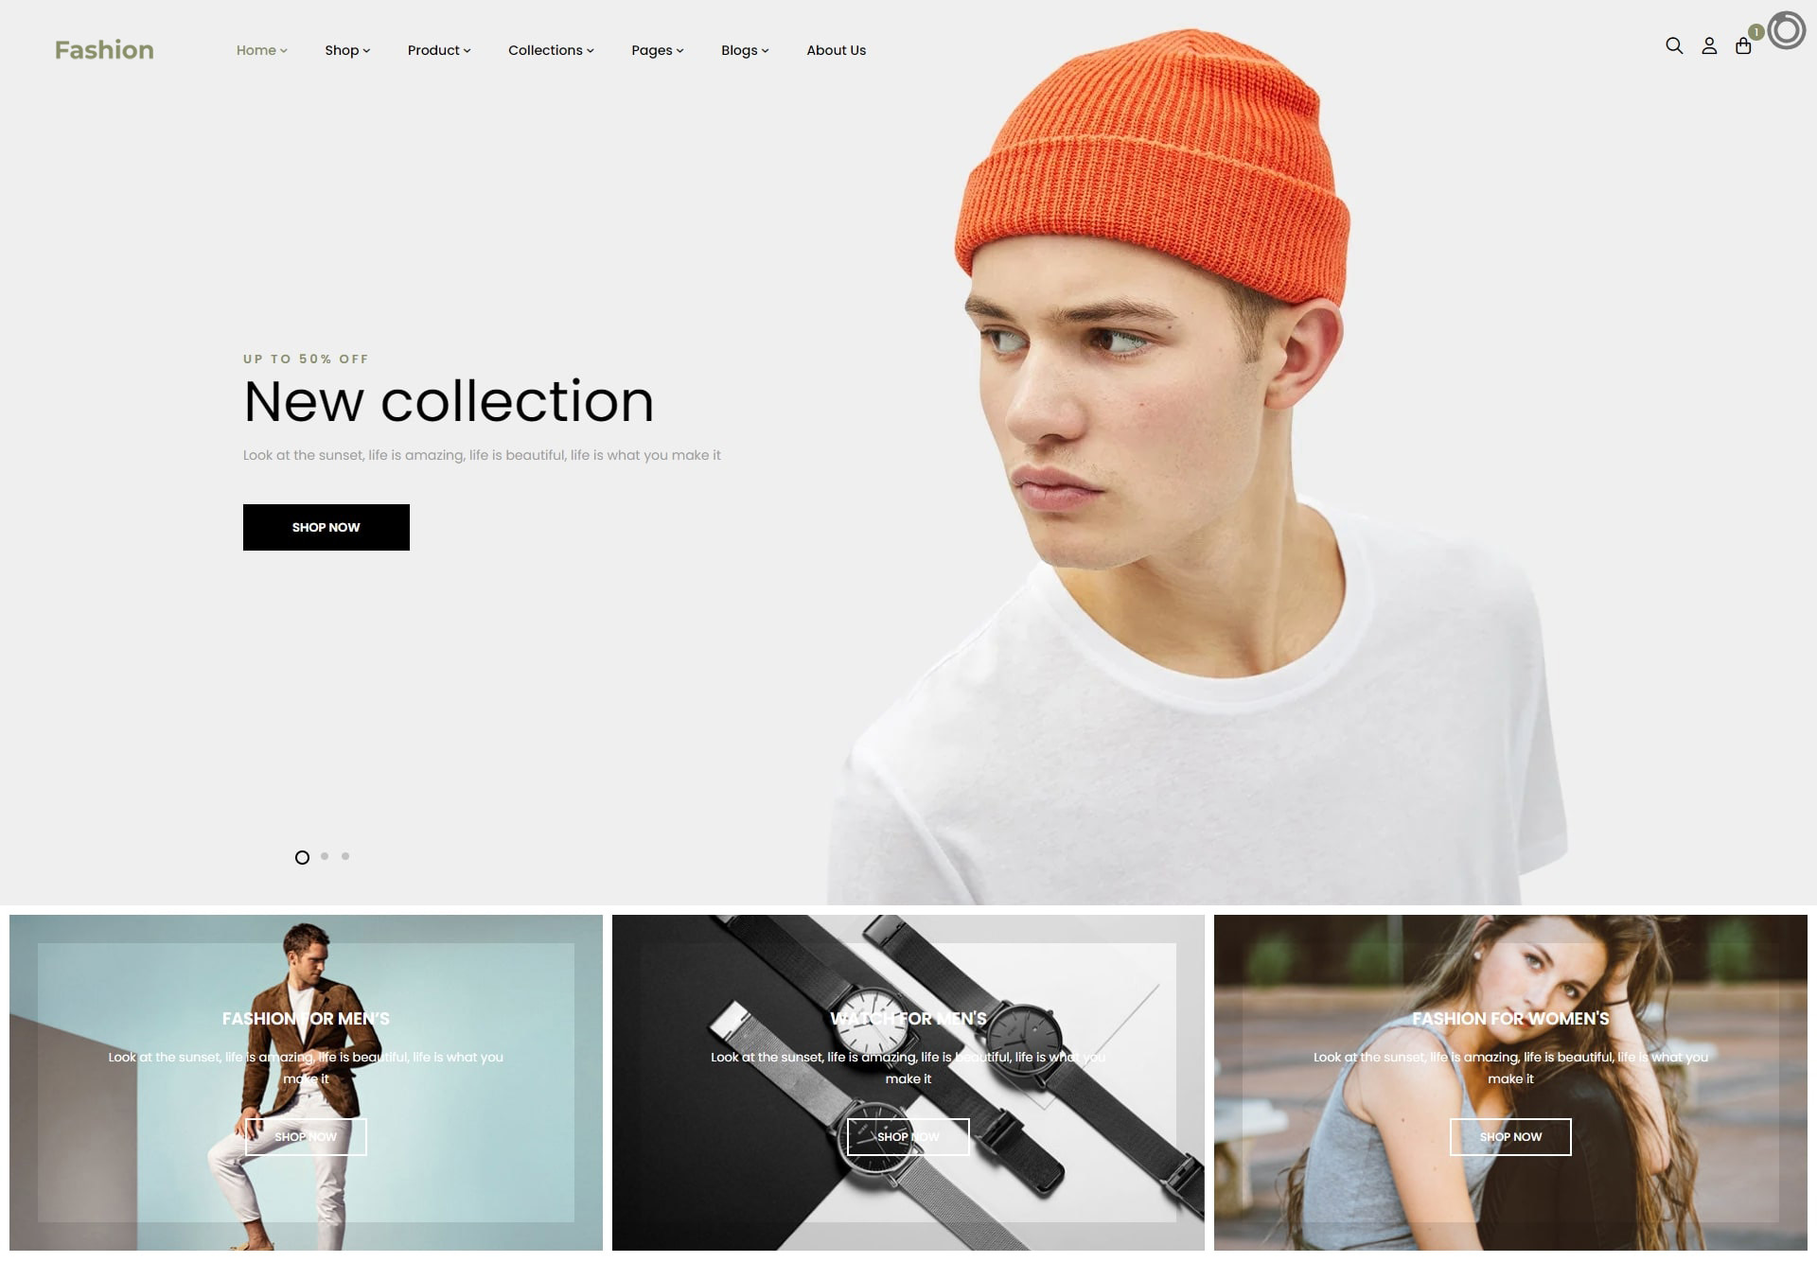Select second carousel indicator dot
The image size is (1817, 1262).
(x=323, y=856)
